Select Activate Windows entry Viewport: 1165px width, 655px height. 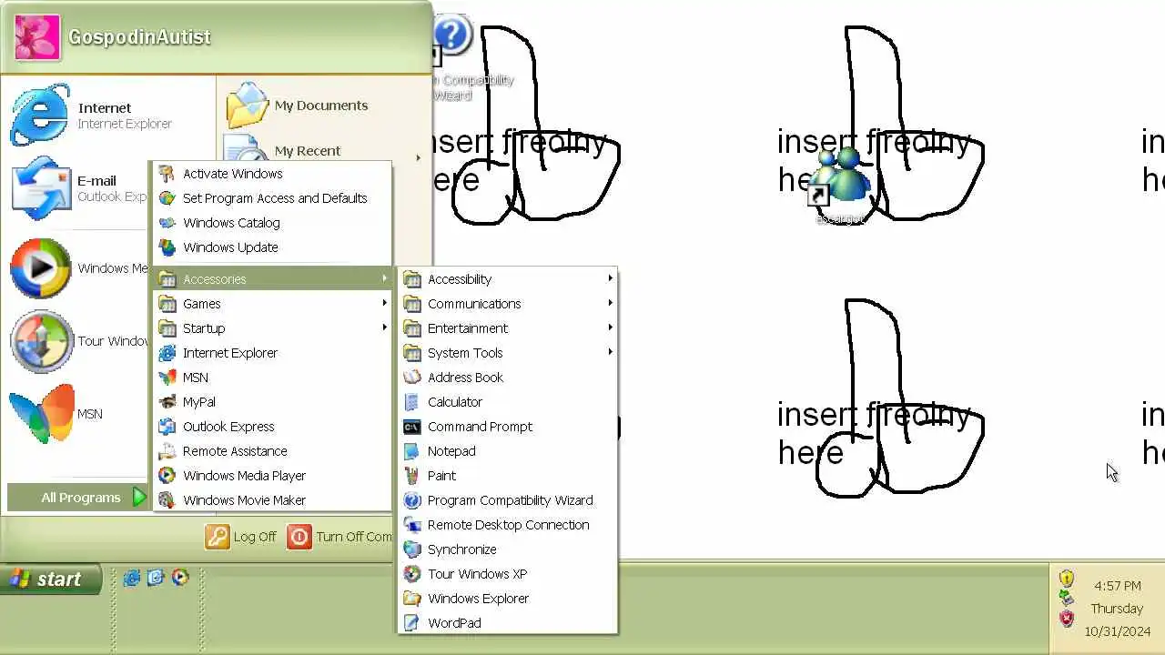coord(273,174)
